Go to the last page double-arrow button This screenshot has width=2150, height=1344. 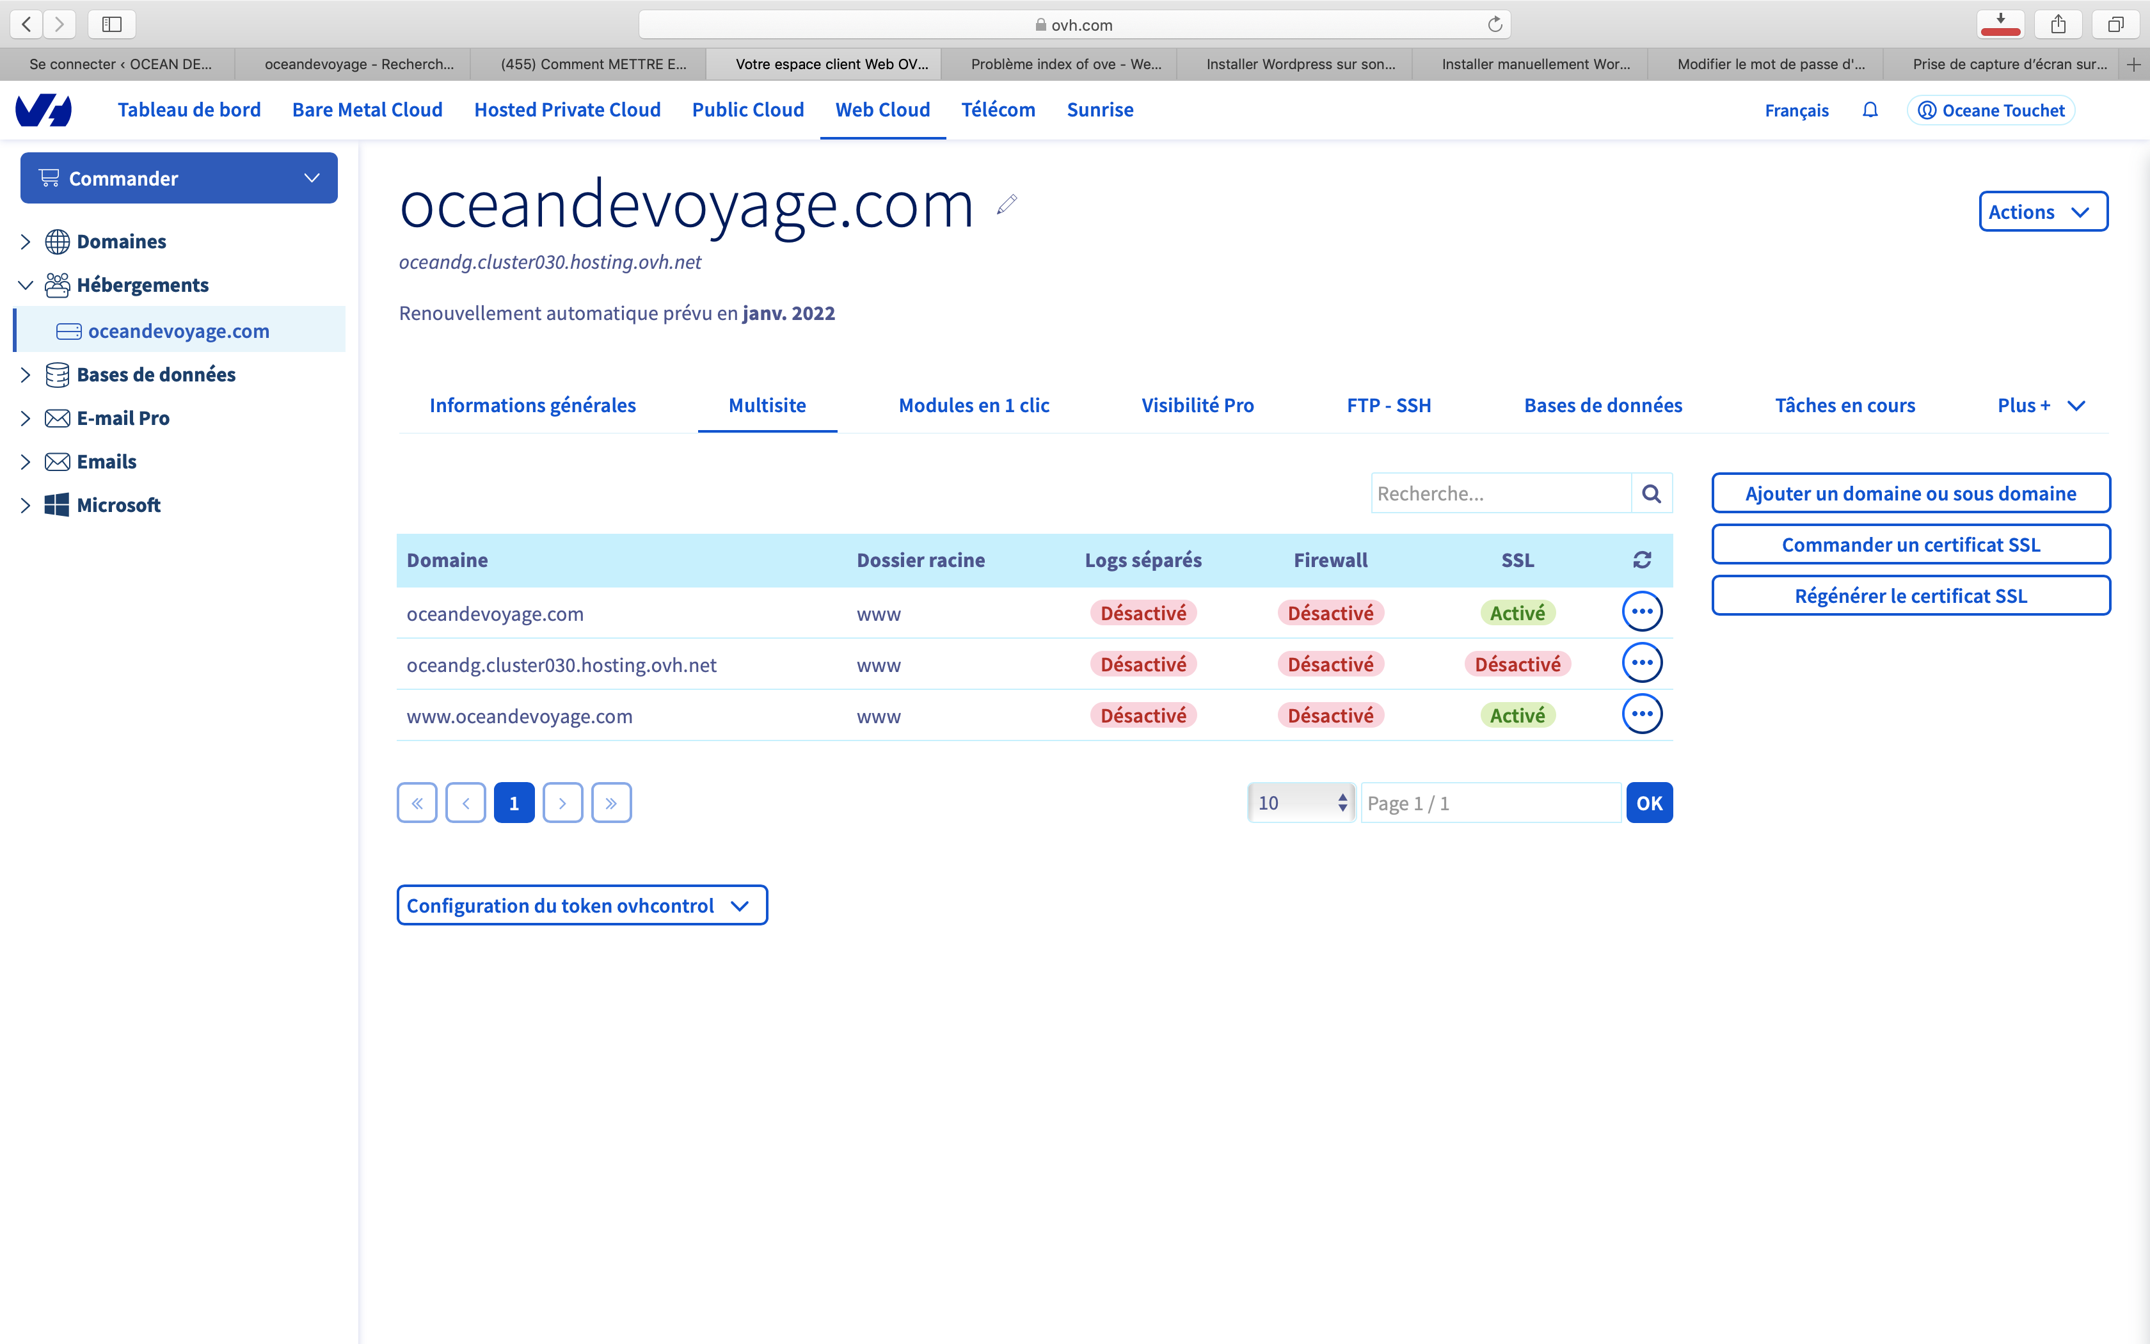point(611,803)
